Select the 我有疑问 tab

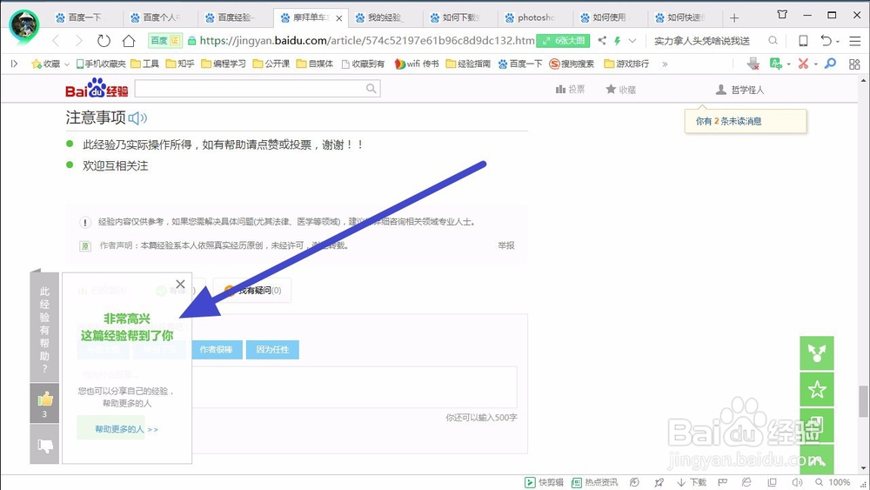pyautogui.click(x=252, y=290)
